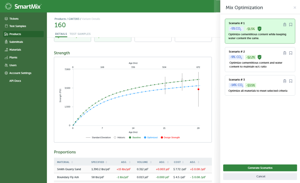Open Account Settings via the gear icon
Image resolution: width=300 pixels, height=183 pixels.
pyautogui.click(x=6, y=73)
